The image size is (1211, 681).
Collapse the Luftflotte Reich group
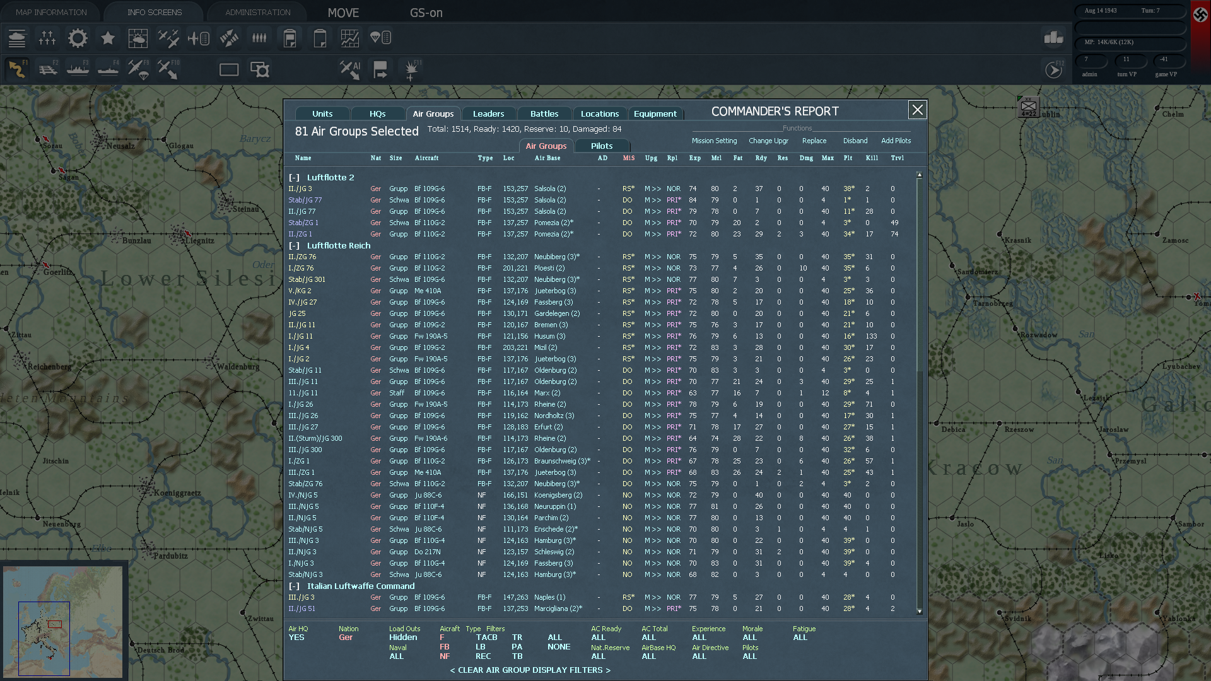click(x=294, y=246)
